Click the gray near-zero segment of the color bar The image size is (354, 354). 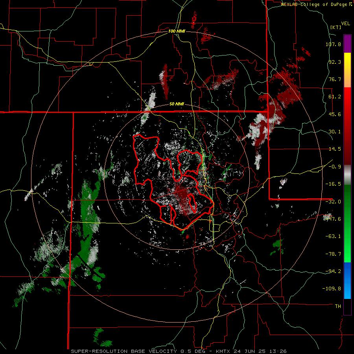347,175
